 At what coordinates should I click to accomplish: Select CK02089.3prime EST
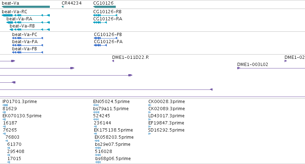[149, 112]
